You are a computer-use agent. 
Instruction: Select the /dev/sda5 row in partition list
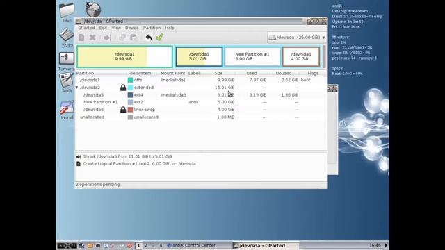[x=201, y=95]
